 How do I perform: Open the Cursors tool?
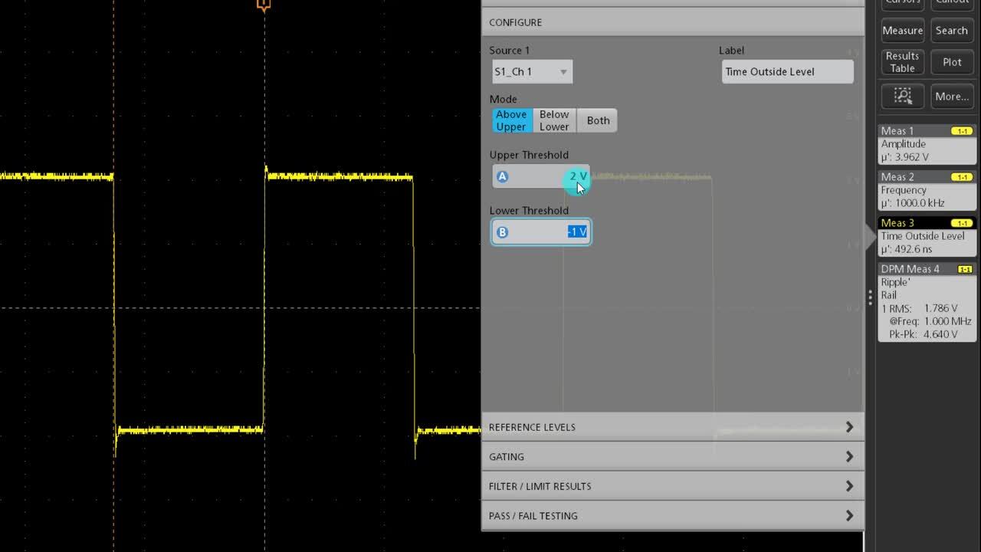[x=902, y=2]
